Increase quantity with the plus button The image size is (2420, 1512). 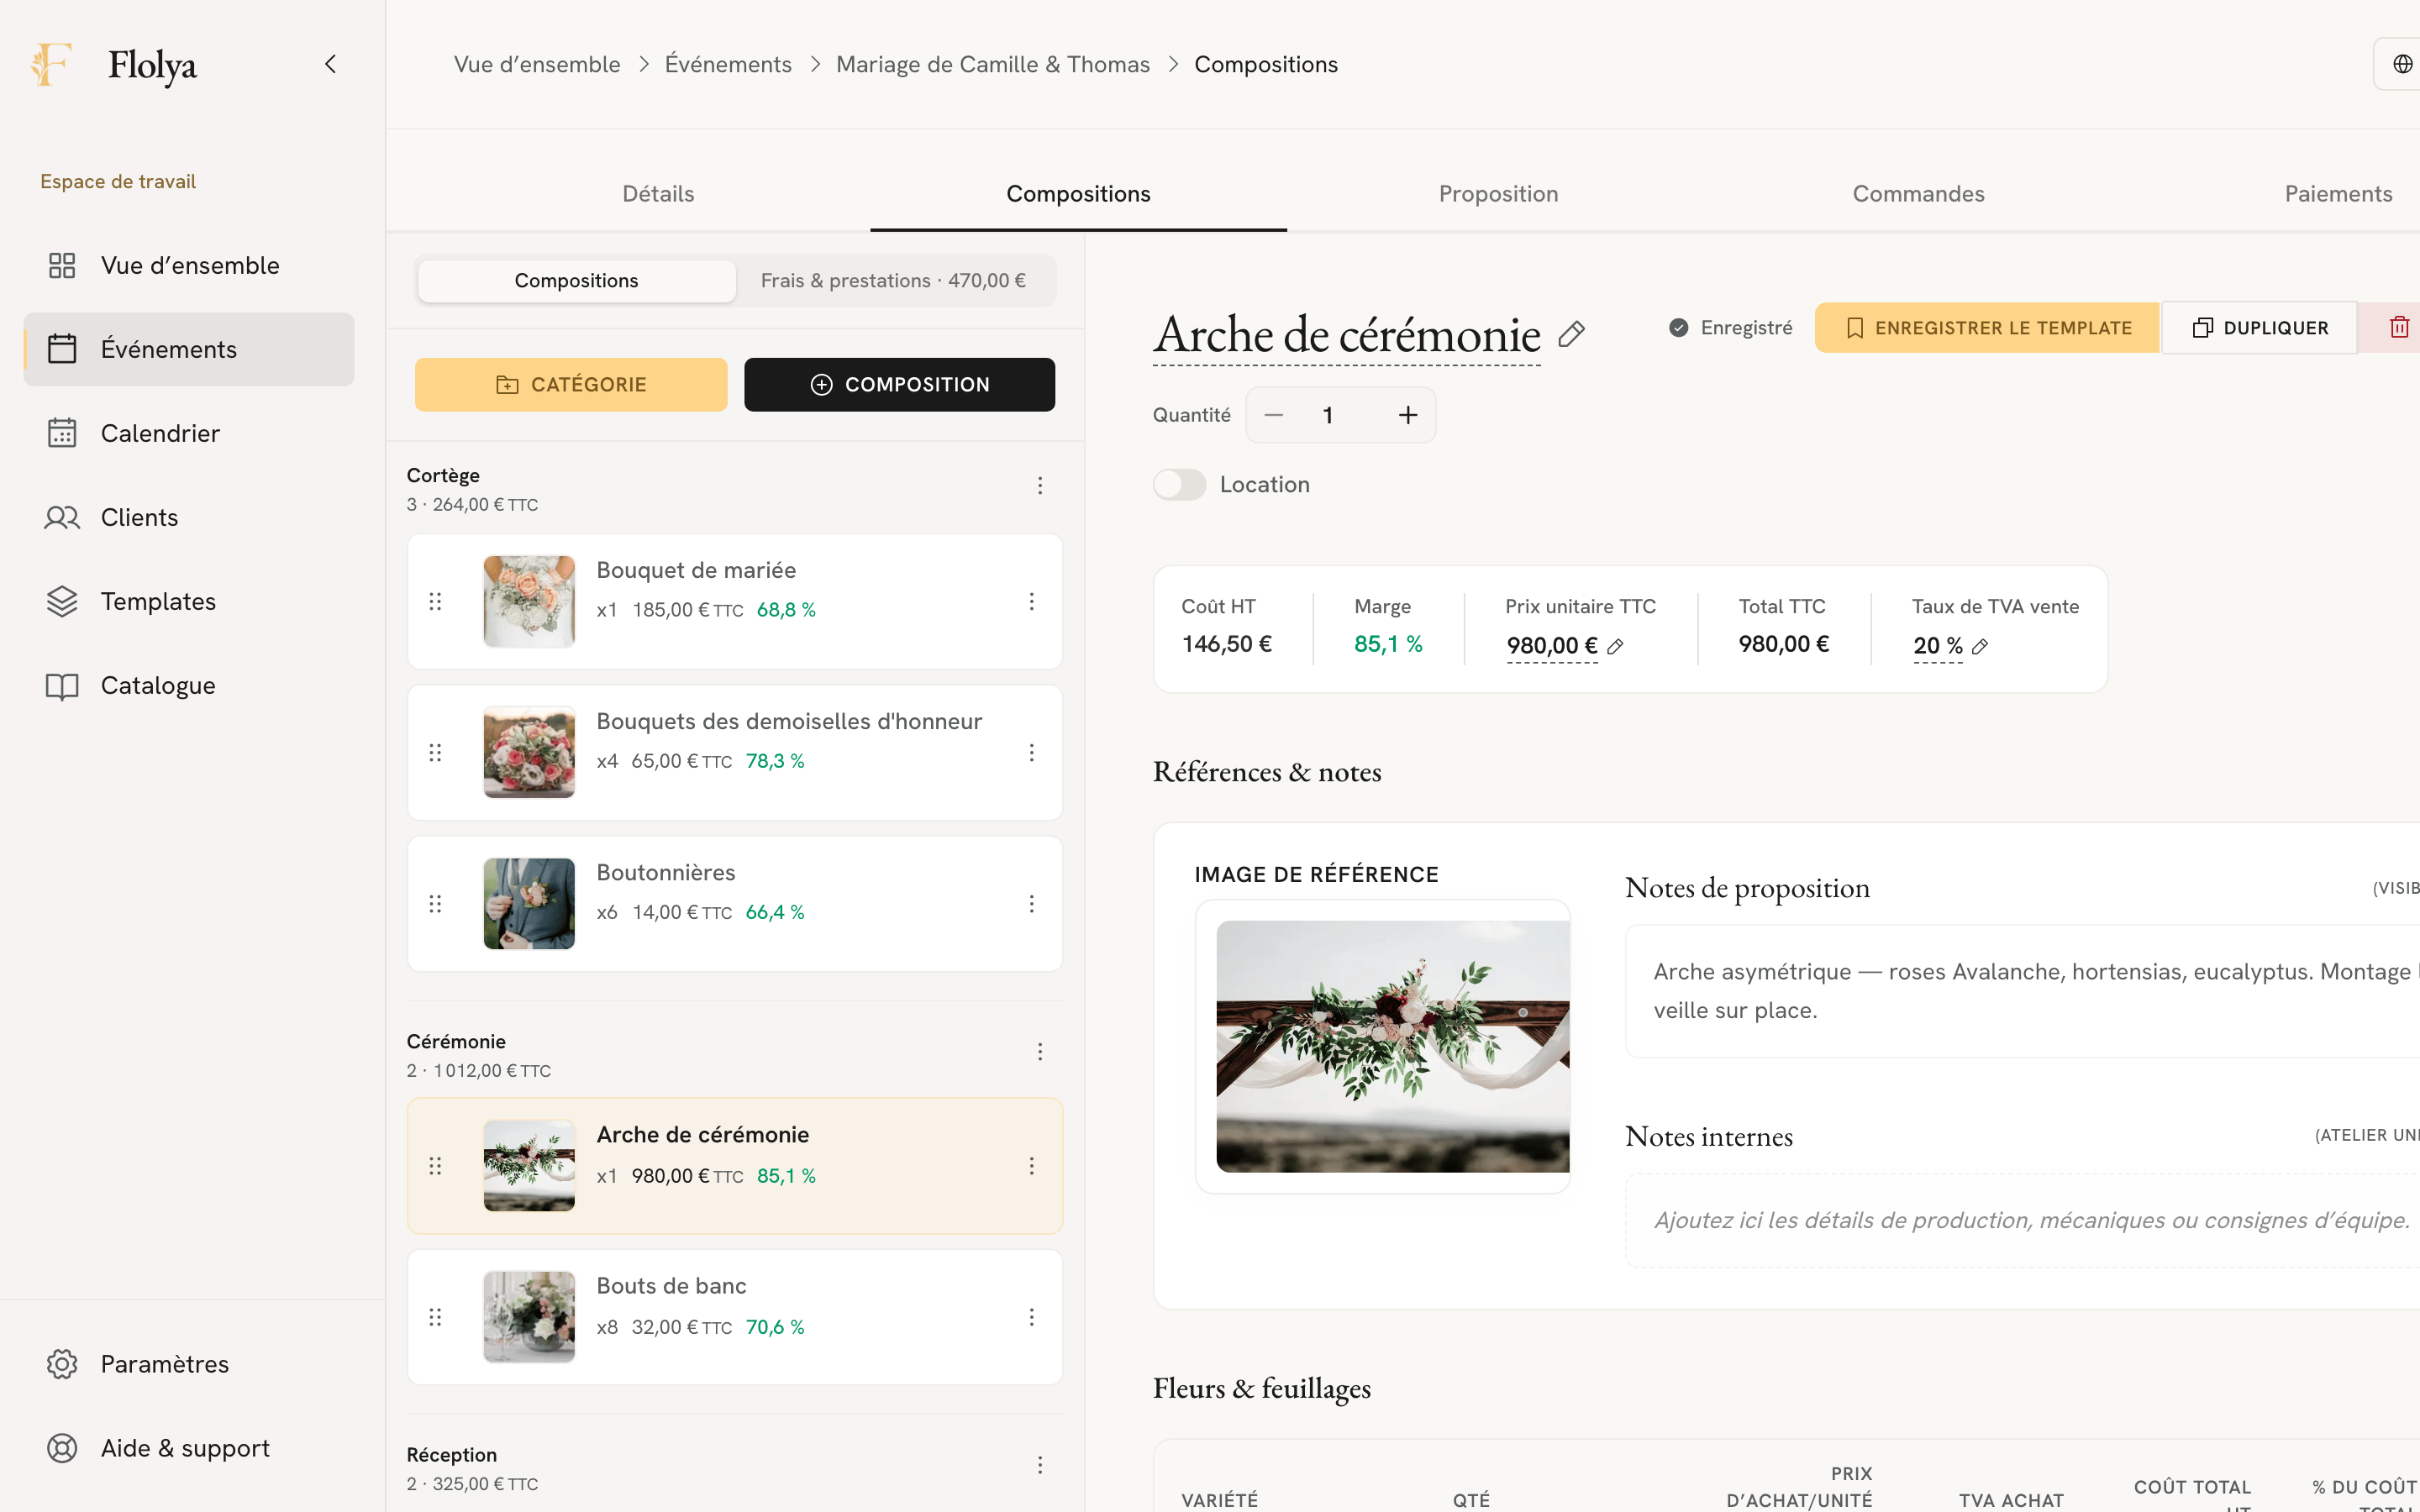1407,415
